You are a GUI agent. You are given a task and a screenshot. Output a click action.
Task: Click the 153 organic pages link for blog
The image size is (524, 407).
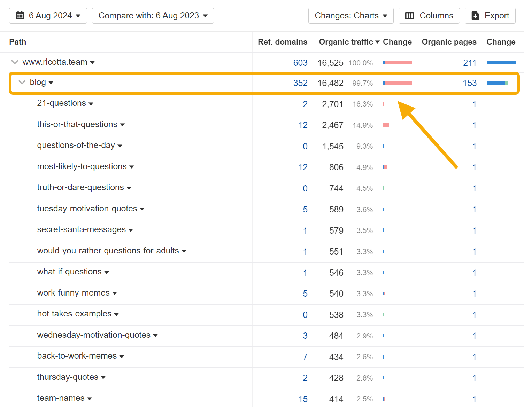click(x=470, y=83)
